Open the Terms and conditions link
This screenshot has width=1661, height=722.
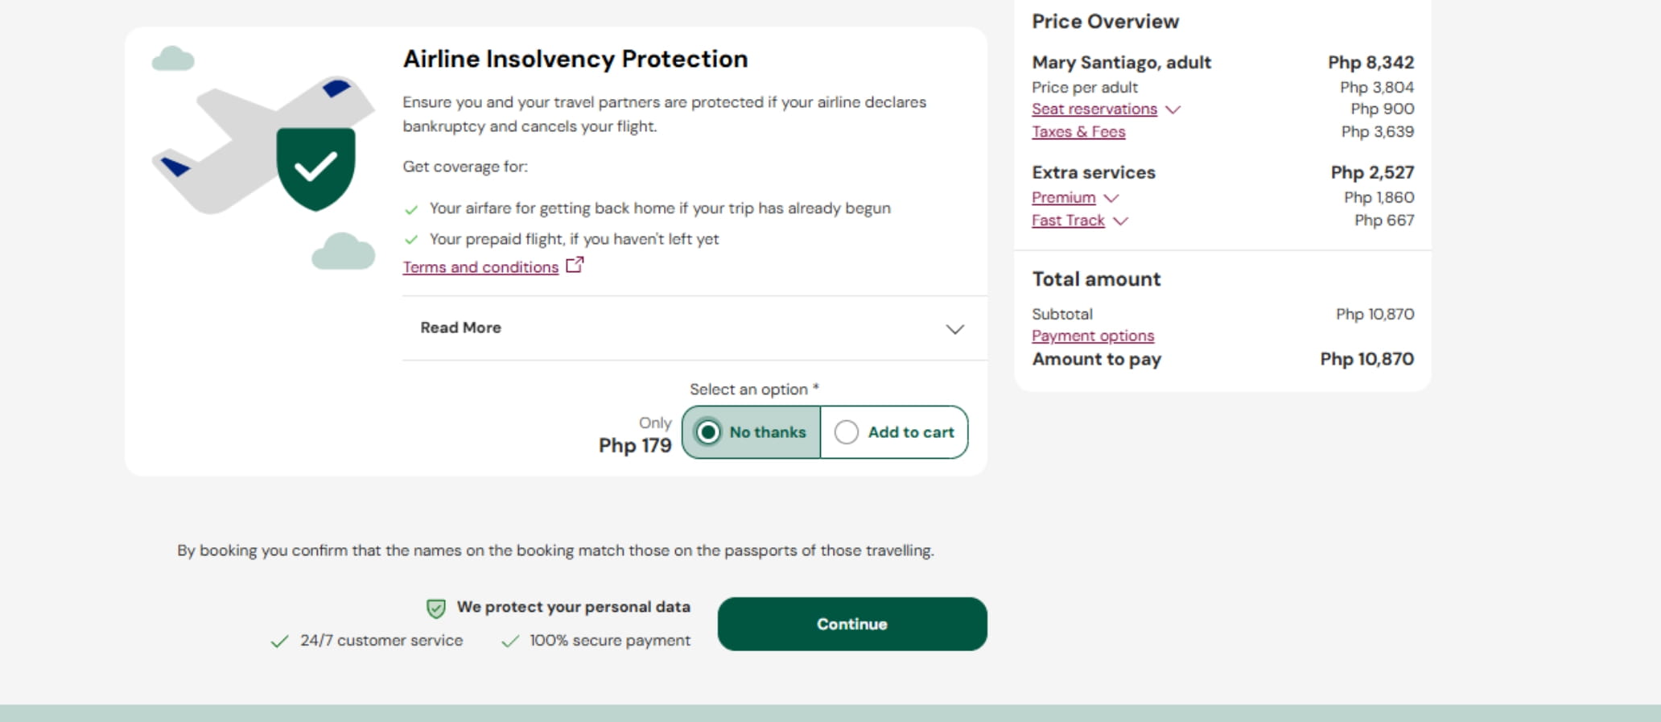click(x=480, y=267)
